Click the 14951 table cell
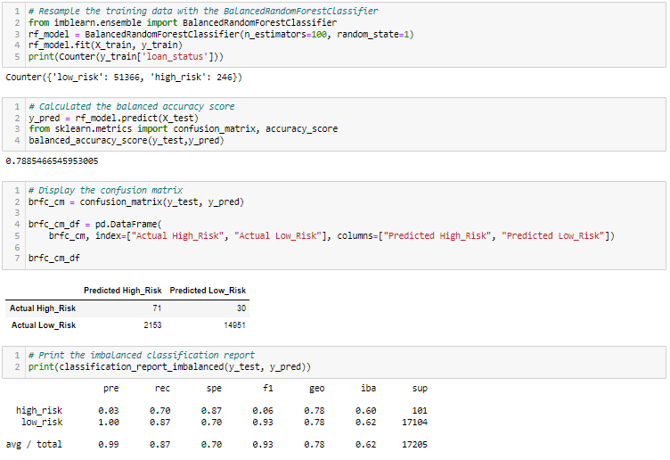The height and width of the screenshot is (460, 670). [234, 325]
